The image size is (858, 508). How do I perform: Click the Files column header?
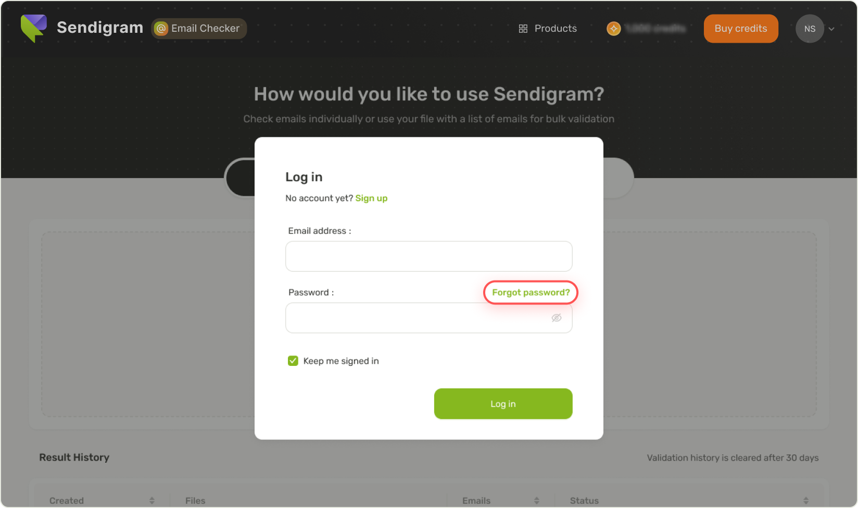195,501
